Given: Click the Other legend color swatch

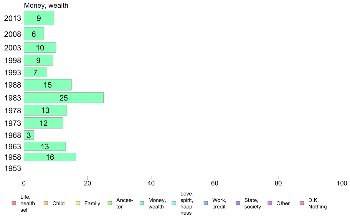Looking at the screenshot, I should pyautogui.click(x=270, y=203).
